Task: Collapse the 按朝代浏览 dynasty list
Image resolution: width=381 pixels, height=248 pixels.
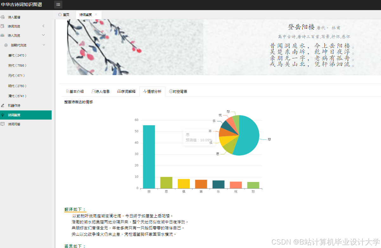Action: [43, 45]
